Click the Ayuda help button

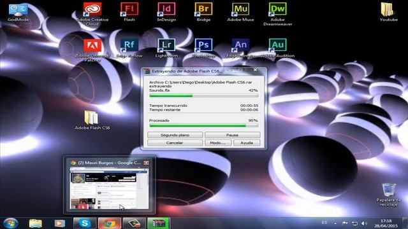pos(247,142)
